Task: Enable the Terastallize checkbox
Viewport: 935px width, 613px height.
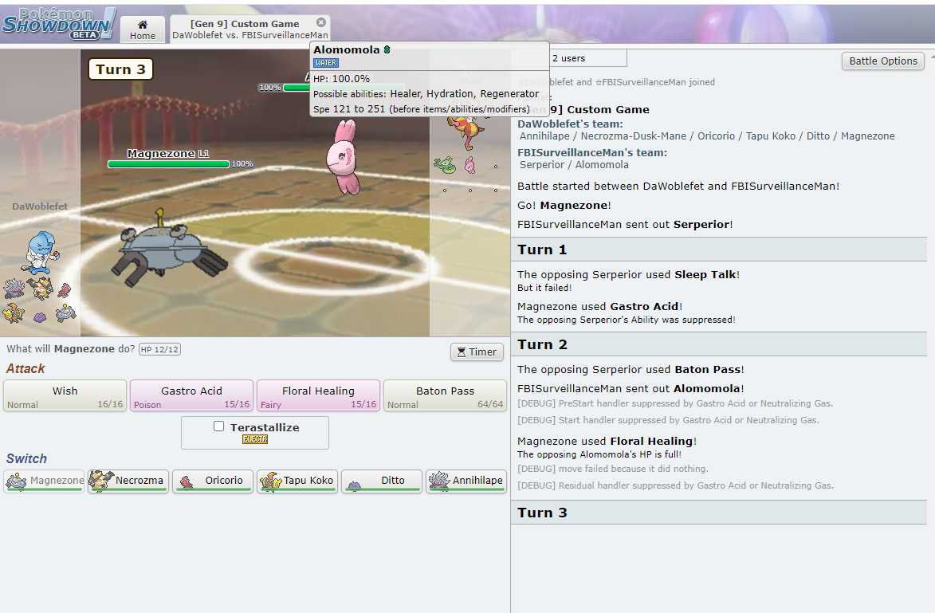Action: (x=219, y=426)
